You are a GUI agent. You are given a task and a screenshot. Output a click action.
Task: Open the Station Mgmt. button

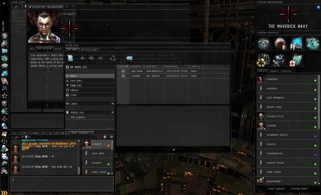click(x=299, y=189)
